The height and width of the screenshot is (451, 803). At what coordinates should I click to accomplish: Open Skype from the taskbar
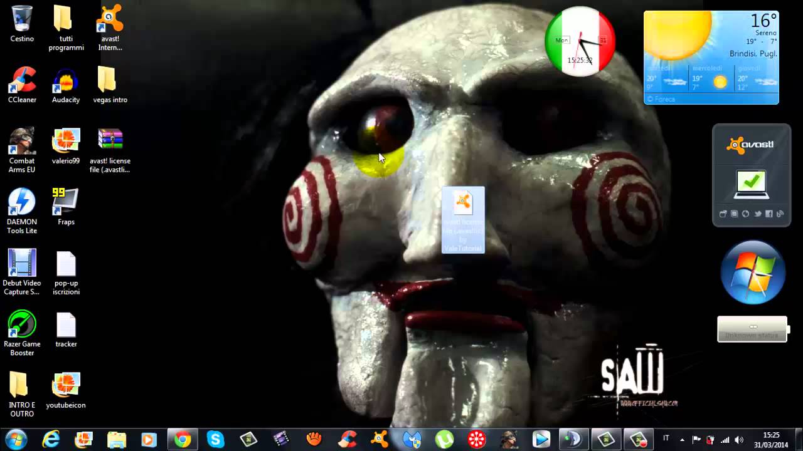[215, 440]
